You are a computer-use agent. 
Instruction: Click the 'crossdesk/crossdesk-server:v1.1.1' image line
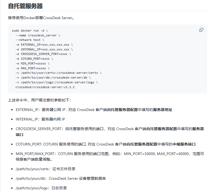(x=45, y=87)
